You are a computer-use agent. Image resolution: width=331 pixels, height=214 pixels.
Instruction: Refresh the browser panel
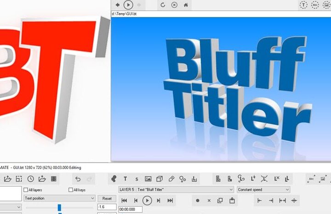[x=163, y=5]
